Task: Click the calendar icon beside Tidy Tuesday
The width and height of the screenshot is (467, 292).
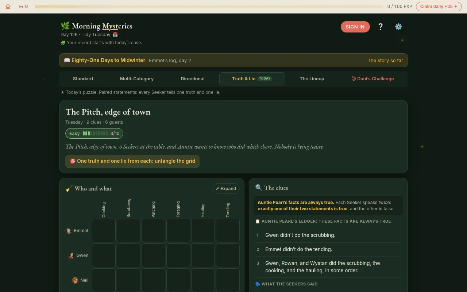Action: pyautogui.click(x=115, y=34)
